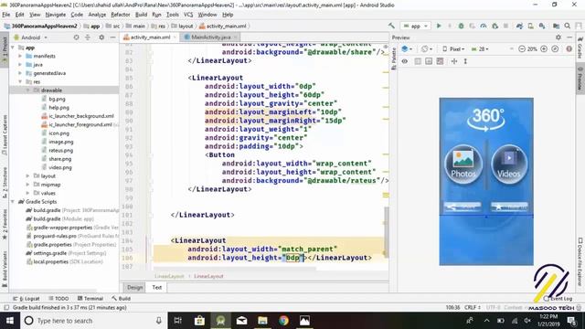This screenshot has width=585, height=329.
Task: Open the Build menu
Action: [x=141, y=15]
